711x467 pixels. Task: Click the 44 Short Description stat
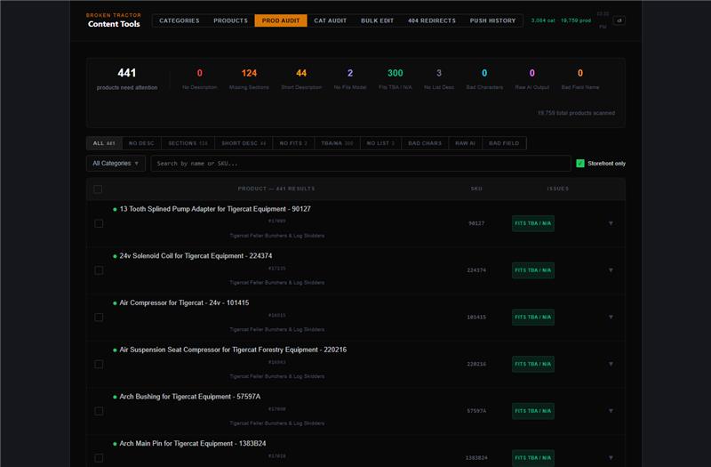(x=301, y=78)
